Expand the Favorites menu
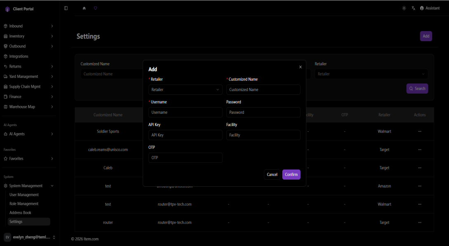449x246 pixels. 28,159
